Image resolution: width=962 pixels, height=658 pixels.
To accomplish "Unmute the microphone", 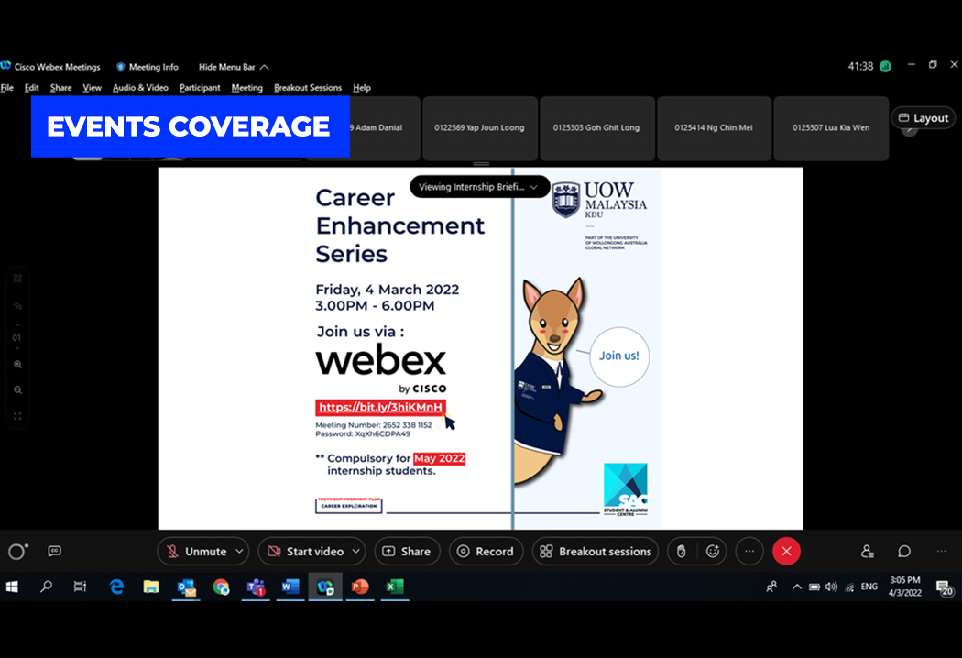I will coord(195,551).
